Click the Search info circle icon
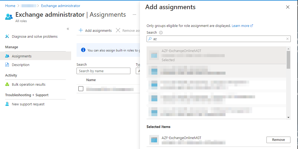This screenshot has width=298, height=149. [161, 33]
